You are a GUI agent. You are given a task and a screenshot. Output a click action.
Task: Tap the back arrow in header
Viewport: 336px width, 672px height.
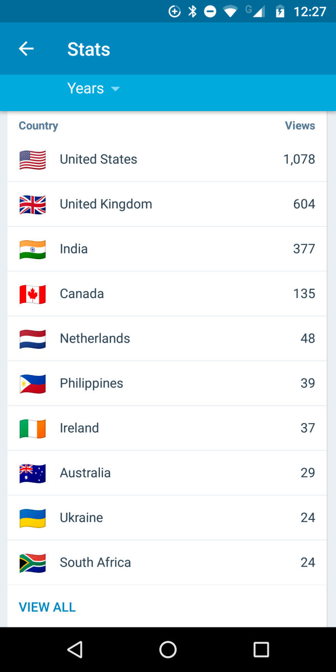point(26,49)
